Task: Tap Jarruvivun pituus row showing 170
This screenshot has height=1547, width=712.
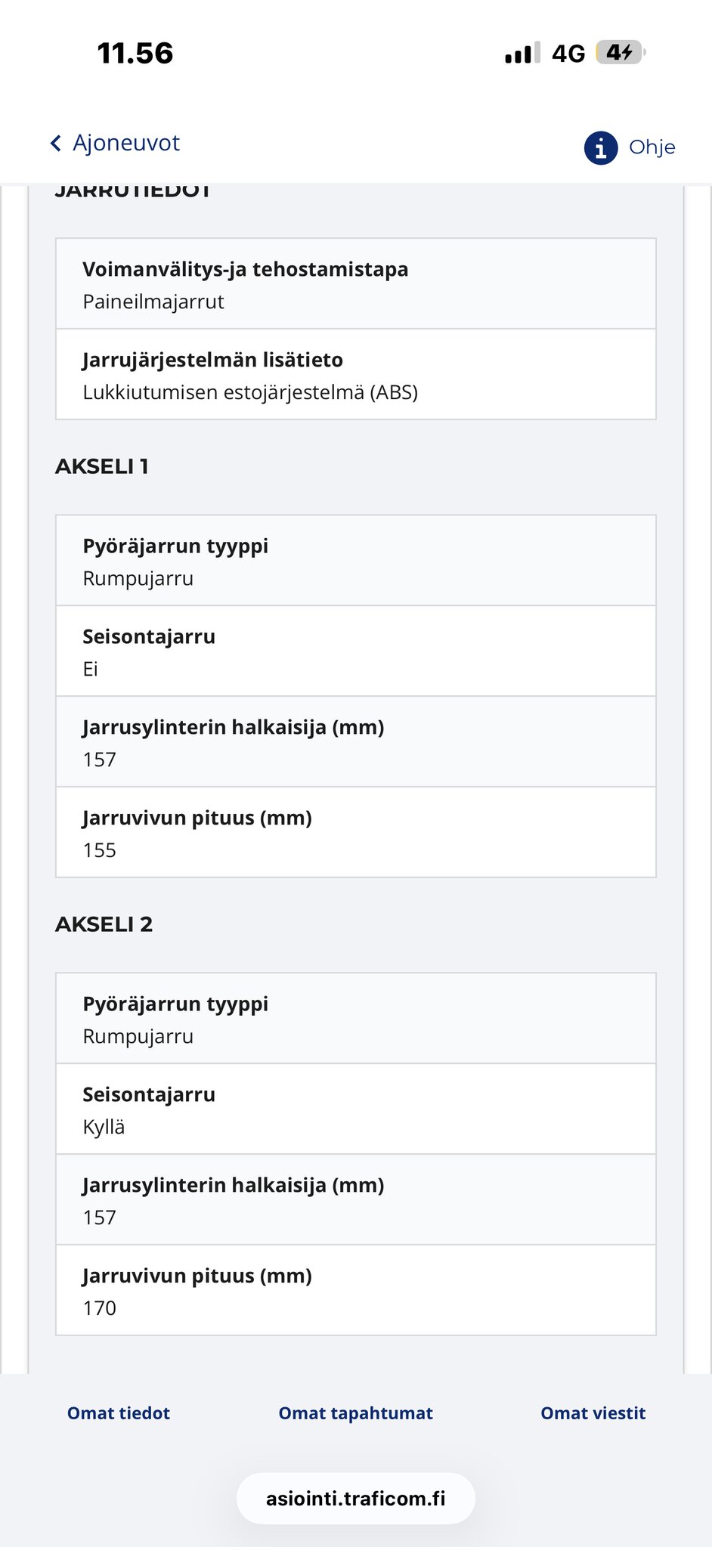Action: pos(355,1291)
